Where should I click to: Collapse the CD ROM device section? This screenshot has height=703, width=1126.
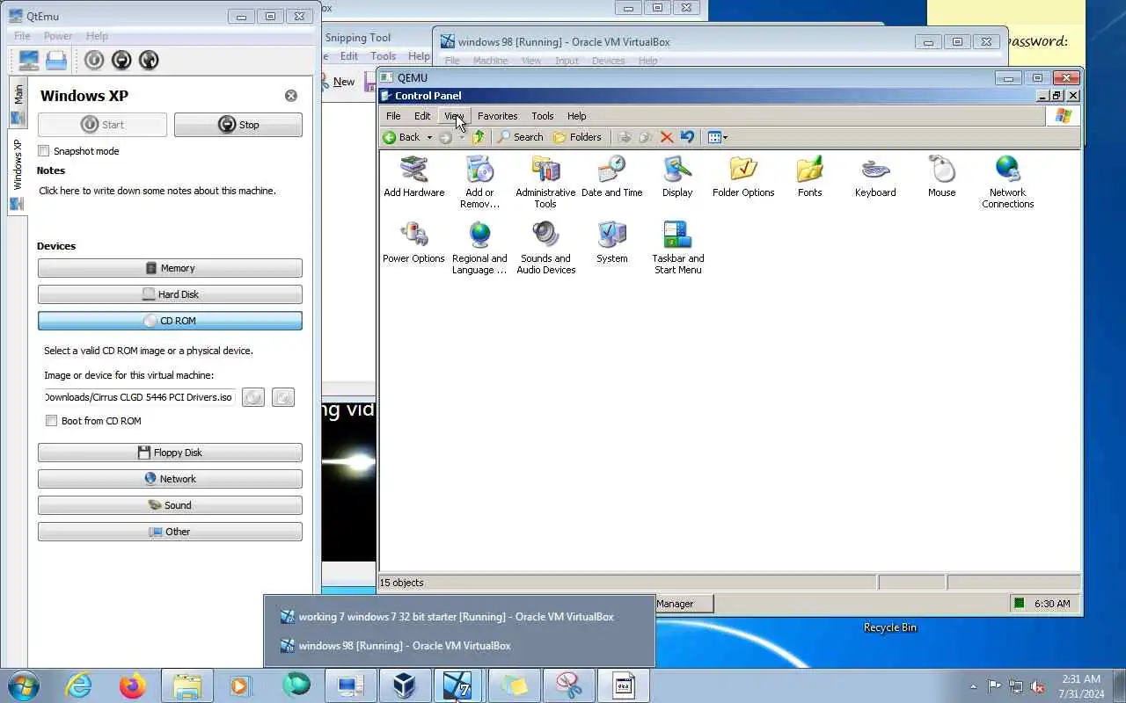coord(170,321)
